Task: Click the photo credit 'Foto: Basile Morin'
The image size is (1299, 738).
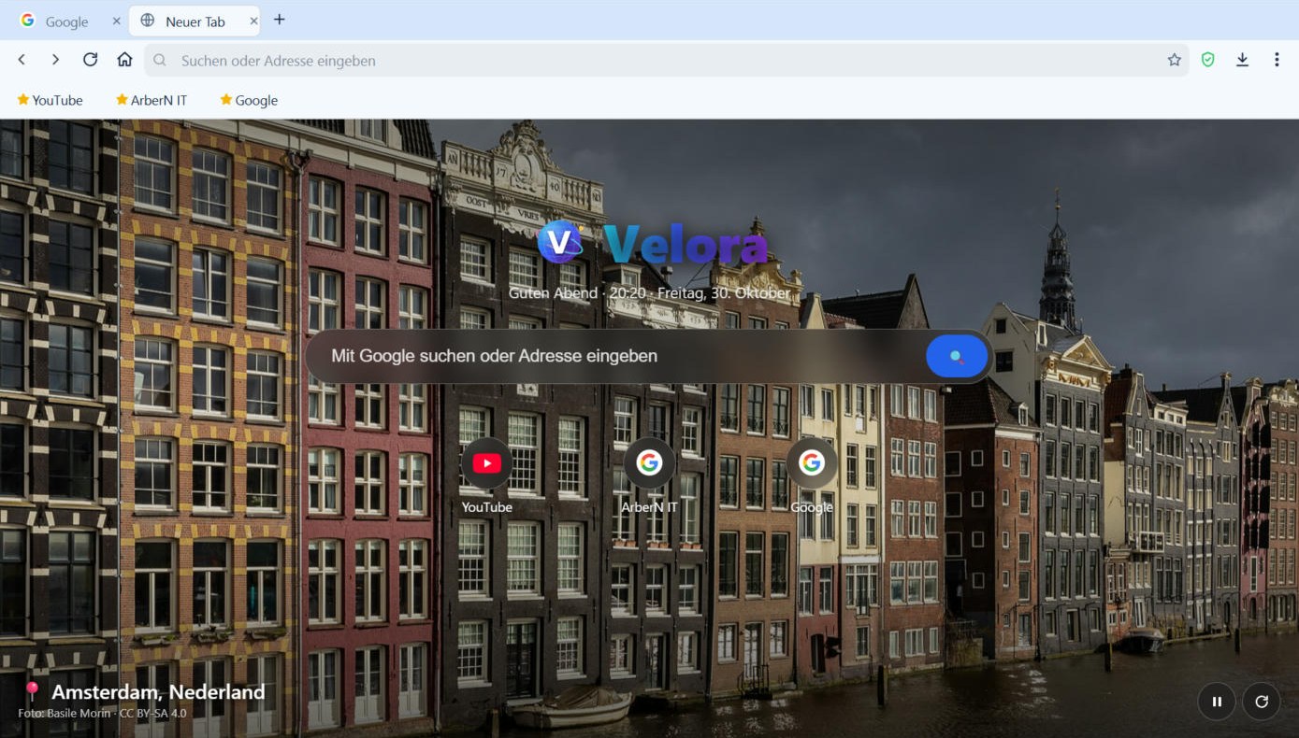Action: [65, 714]
